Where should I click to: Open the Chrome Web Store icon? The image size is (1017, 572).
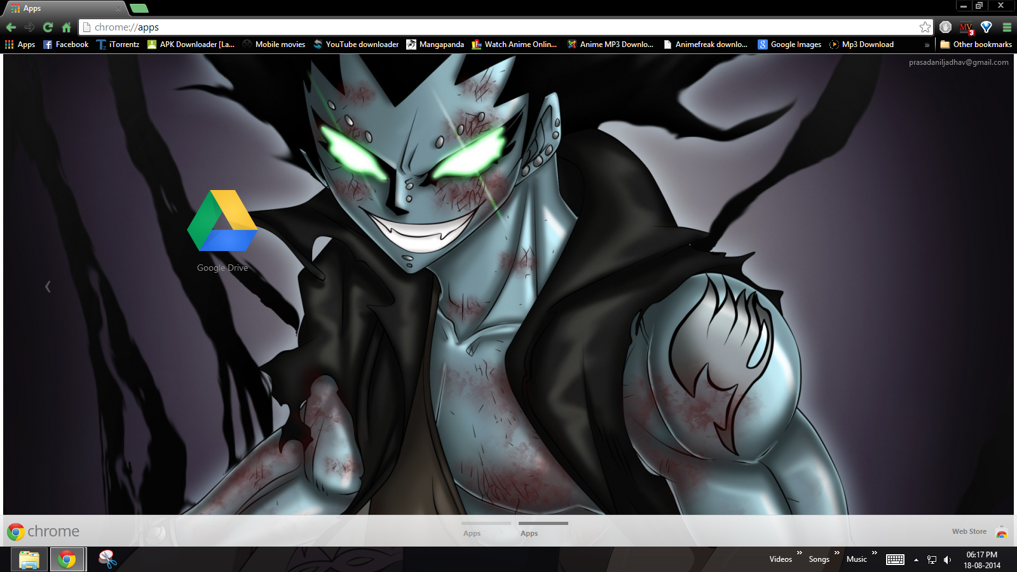coord(1002,532)
